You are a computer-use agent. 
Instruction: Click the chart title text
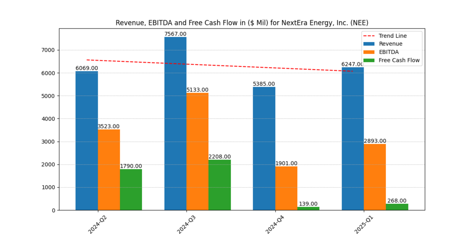coord(242,23)
